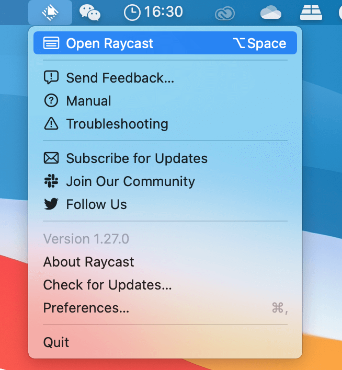The height and width of the screenshot is (370, 342).
Task: Click the Creative Cloud menu bar icon
Action: click(x=224, y=13)
